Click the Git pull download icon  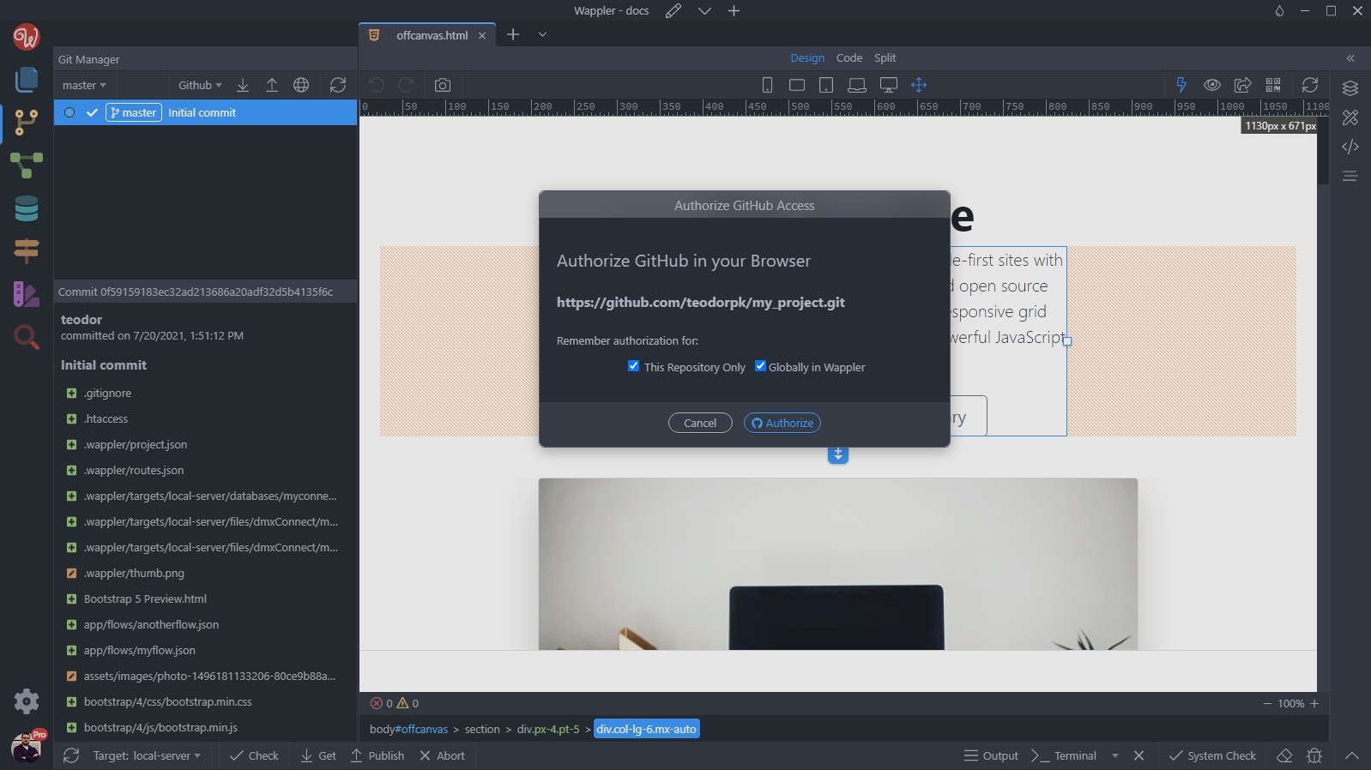point(243,85)
